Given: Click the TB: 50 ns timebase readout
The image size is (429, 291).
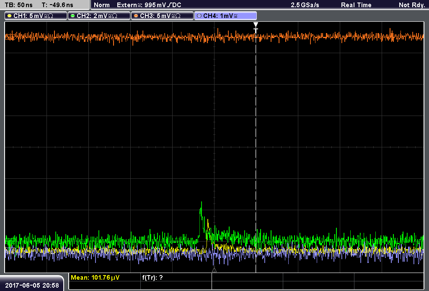Looking at the screenshot, I should [18, 5].
